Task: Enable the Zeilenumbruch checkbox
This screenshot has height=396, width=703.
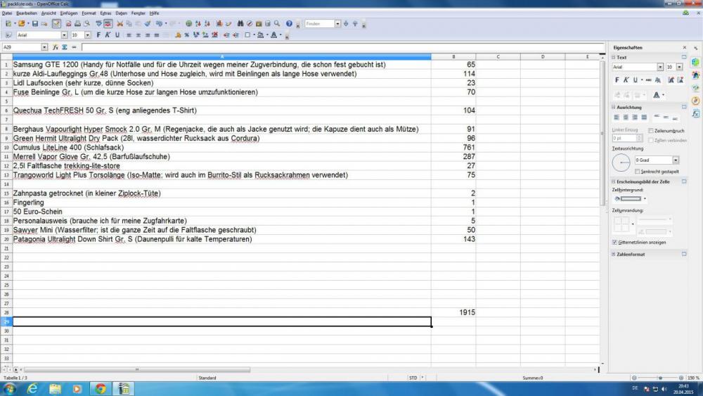Action: 650,131
